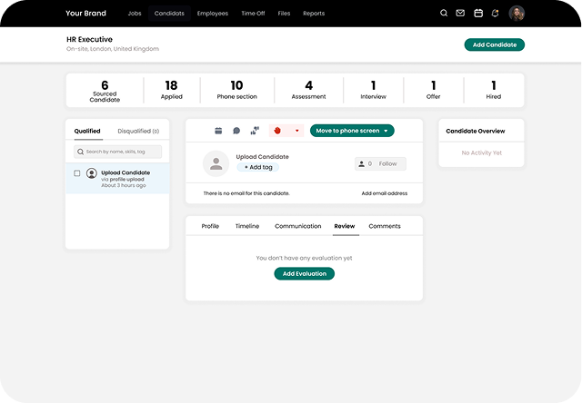Select Upload Candidate row in list
Image resolution: width=582 pixels, height=403 pixels.
click(x=117, y=179)
